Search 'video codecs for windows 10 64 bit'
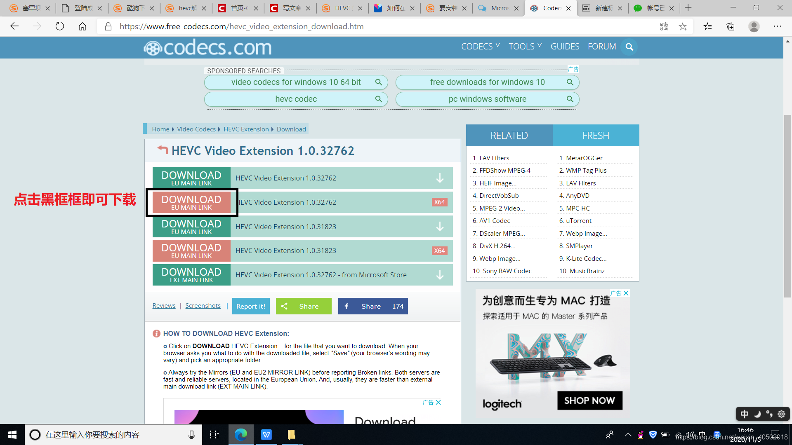Screen dimensions: 792x445 [296, 82]
